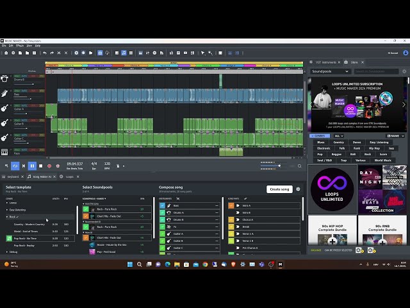Uncheck the Bass instrument checkbox
410x308 pixels.
point(162,205)
